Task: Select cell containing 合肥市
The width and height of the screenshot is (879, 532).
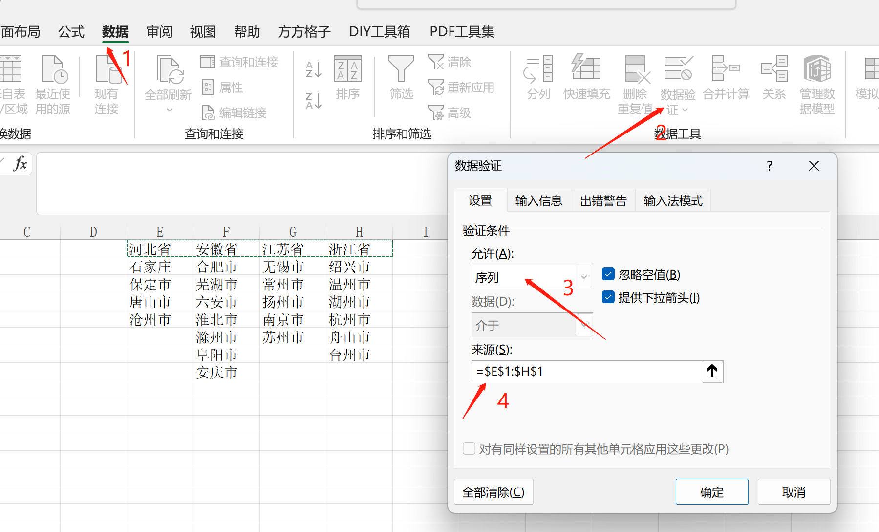Action: pos(226,266)
